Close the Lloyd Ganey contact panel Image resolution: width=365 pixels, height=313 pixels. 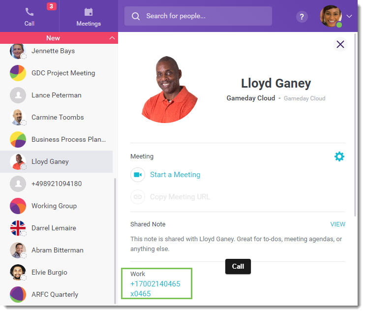point(340,44)
